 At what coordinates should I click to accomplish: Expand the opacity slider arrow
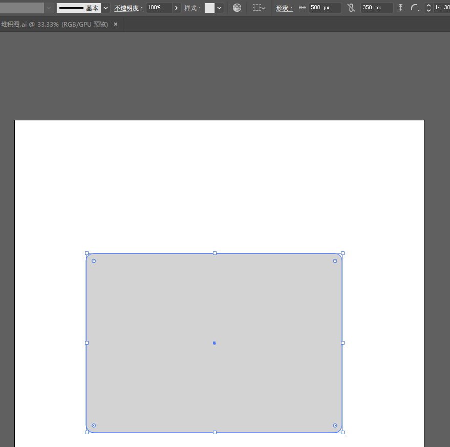point(177,8)
